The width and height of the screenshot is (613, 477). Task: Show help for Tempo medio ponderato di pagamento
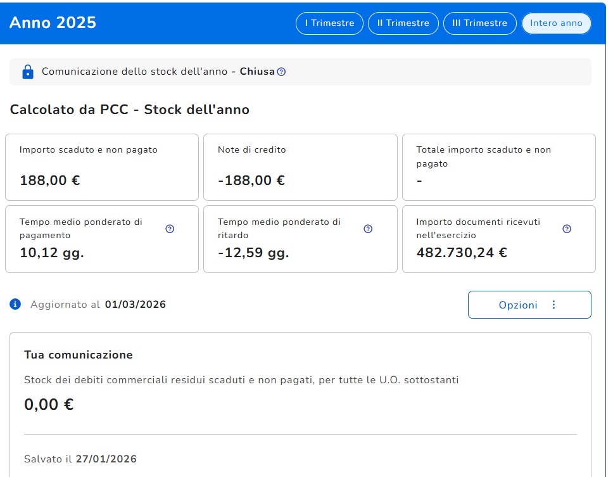click(x=170, y=229)
